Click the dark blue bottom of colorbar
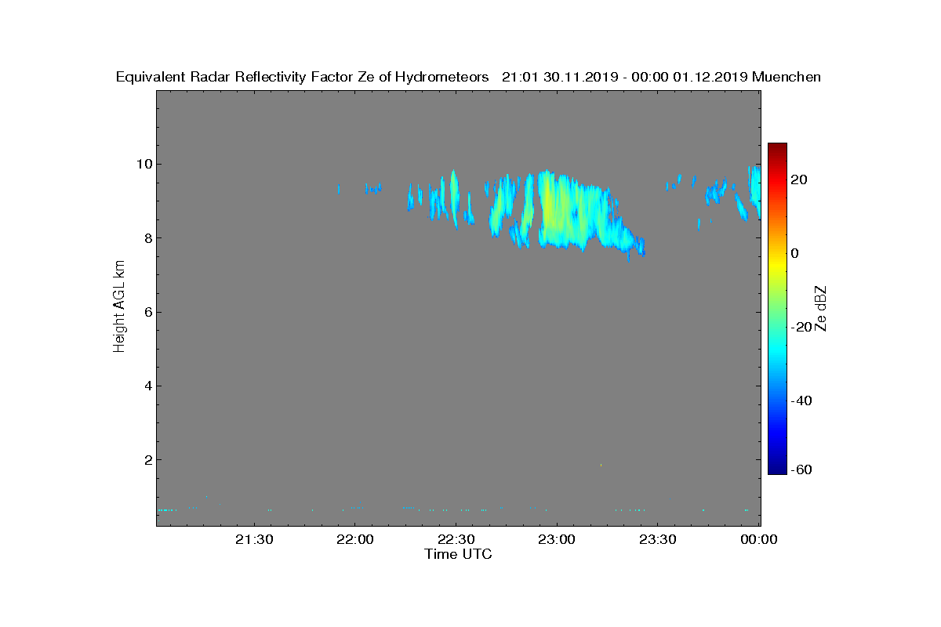This screenshot has height=627, width=941. [777, 469]
